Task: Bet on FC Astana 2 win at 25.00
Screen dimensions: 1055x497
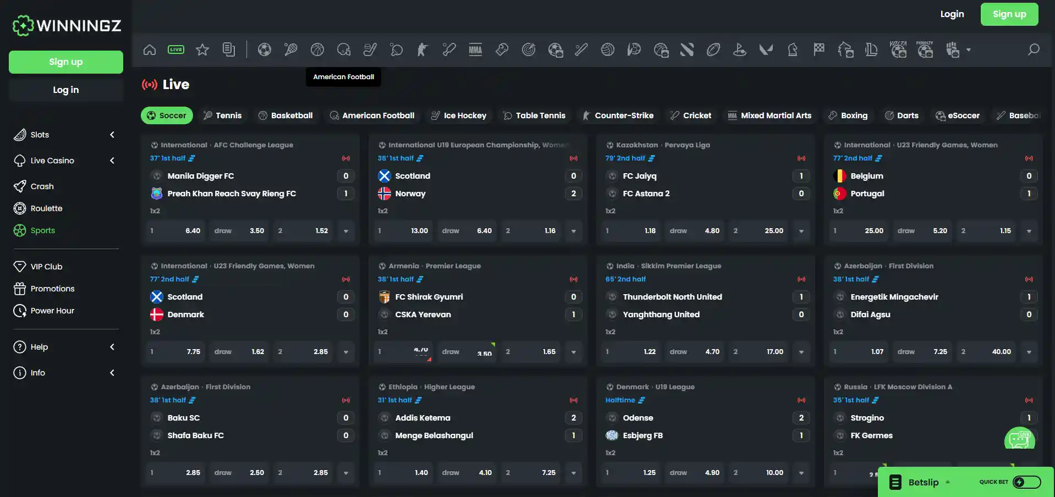Action: [x=759, y=231]
